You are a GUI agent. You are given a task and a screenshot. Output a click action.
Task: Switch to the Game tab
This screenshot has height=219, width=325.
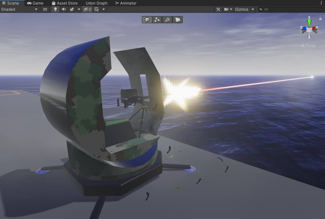[35, 3]
